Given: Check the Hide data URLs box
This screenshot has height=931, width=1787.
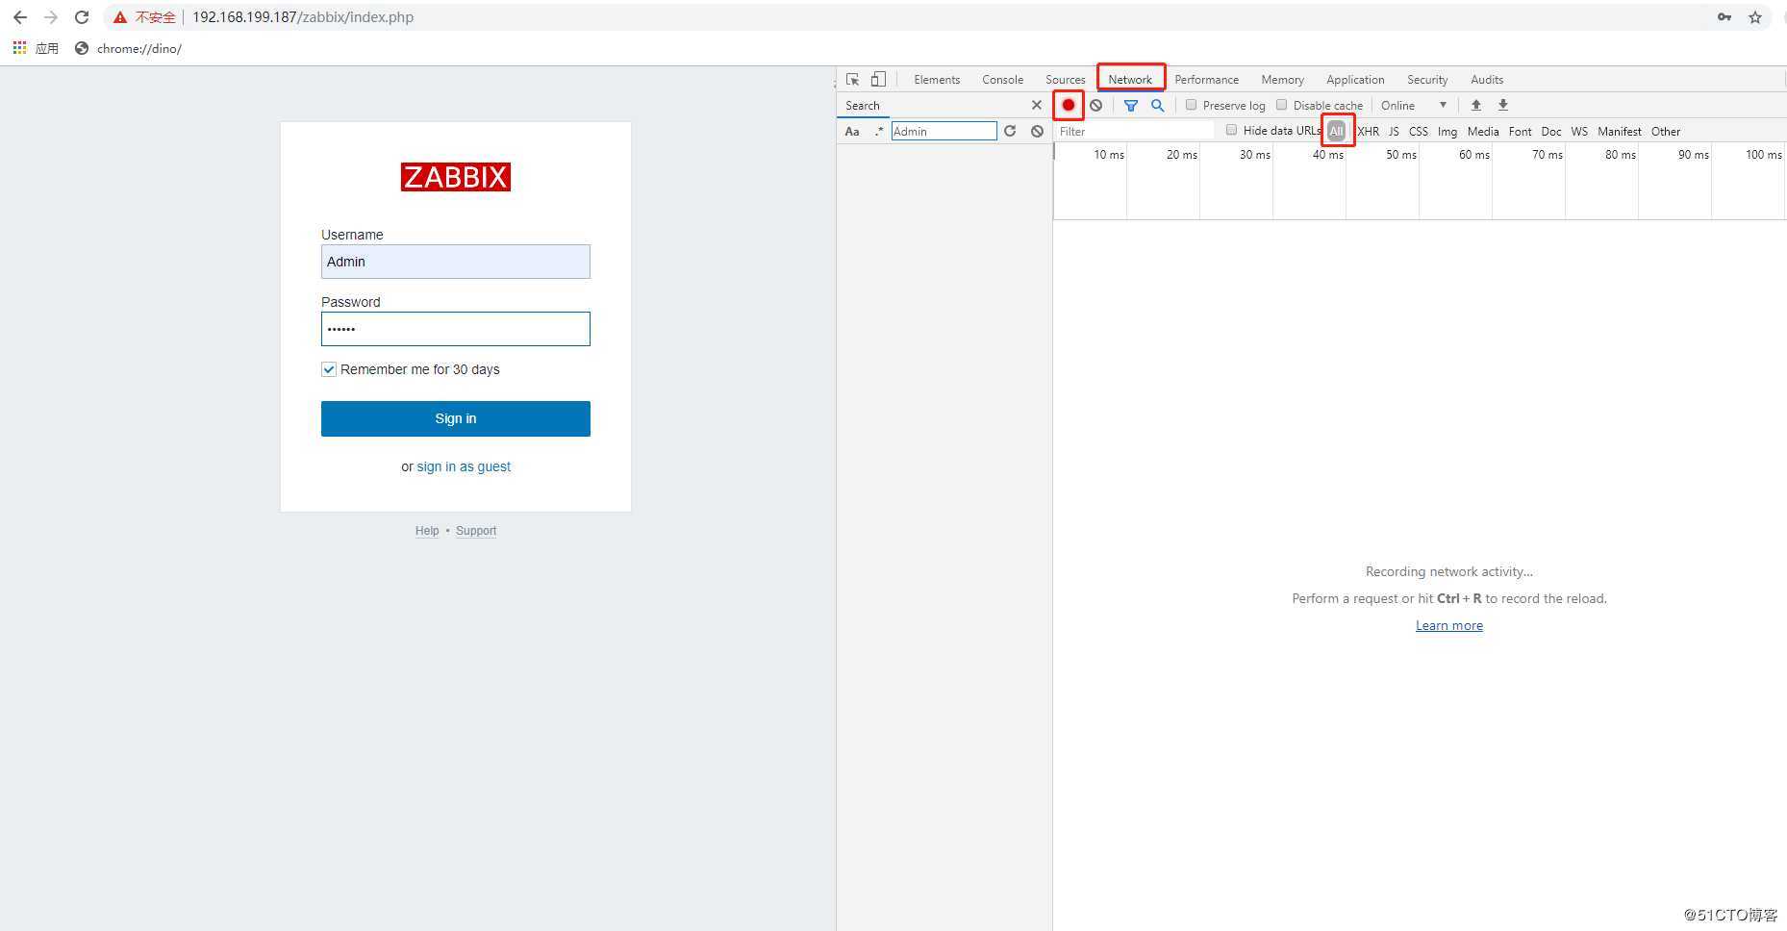Looking at the screenshot, I should [x=1232, y=130].
